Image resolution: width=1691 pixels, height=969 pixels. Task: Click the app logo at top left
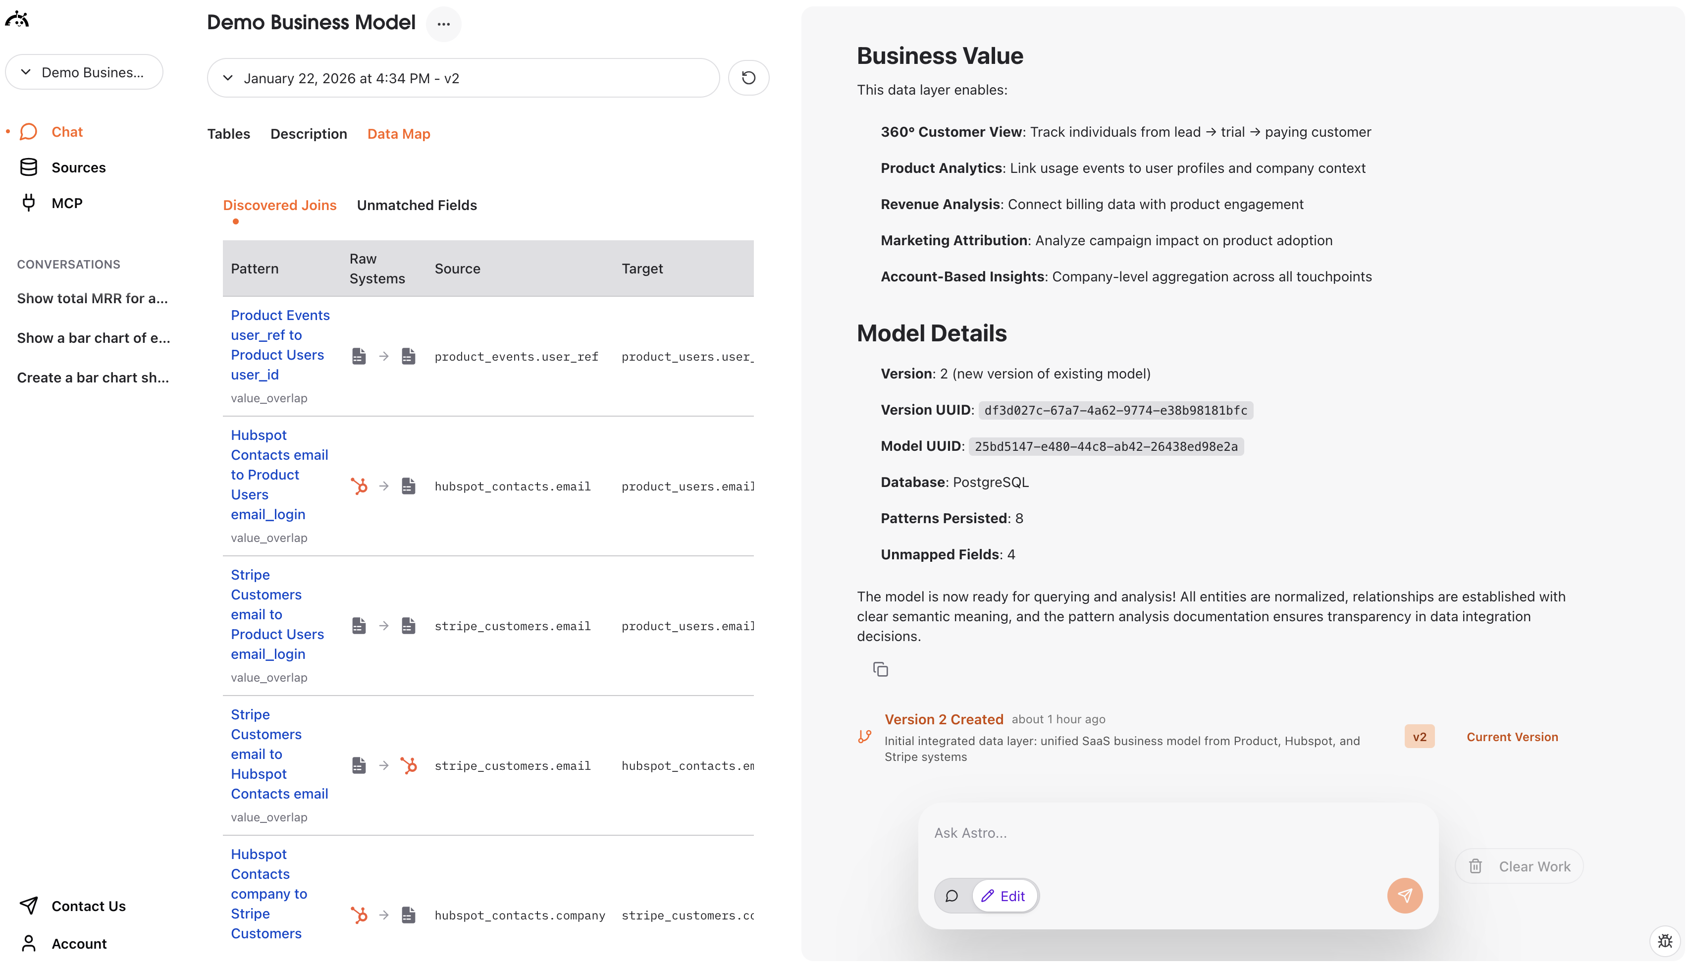pos(17,19)
